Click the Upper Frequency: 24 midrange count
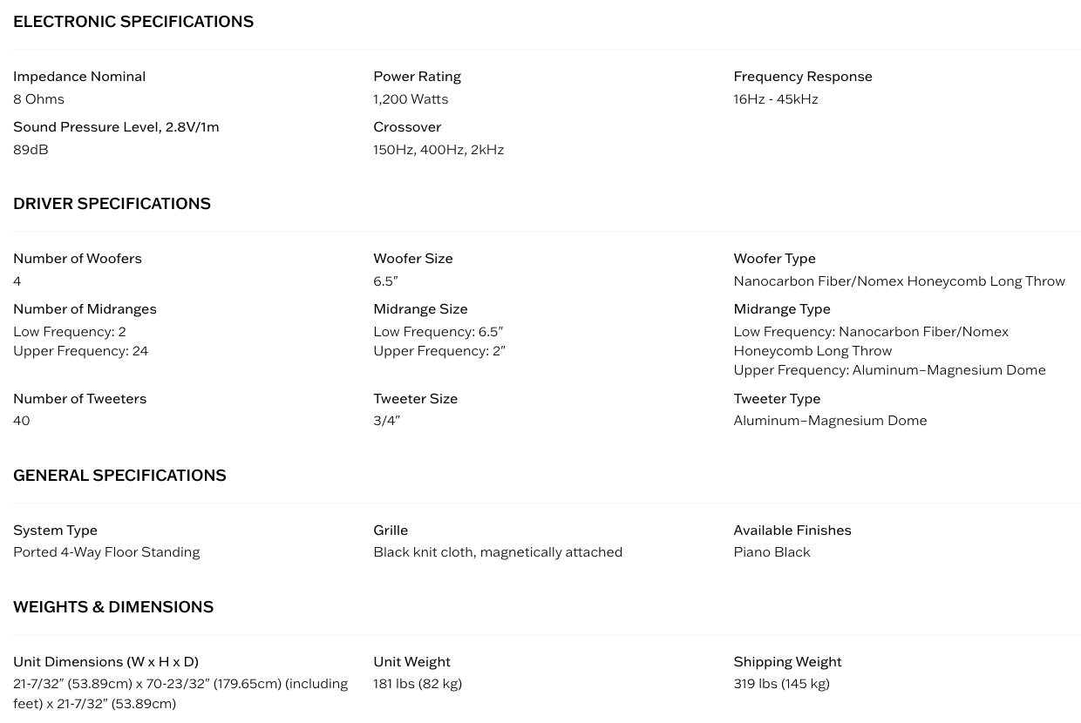 click(81, 350)
